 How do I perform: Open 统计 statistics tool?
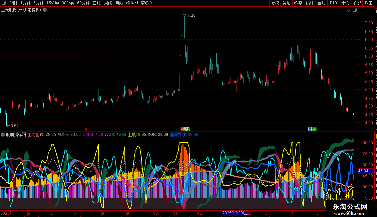(x=309, y=3)
